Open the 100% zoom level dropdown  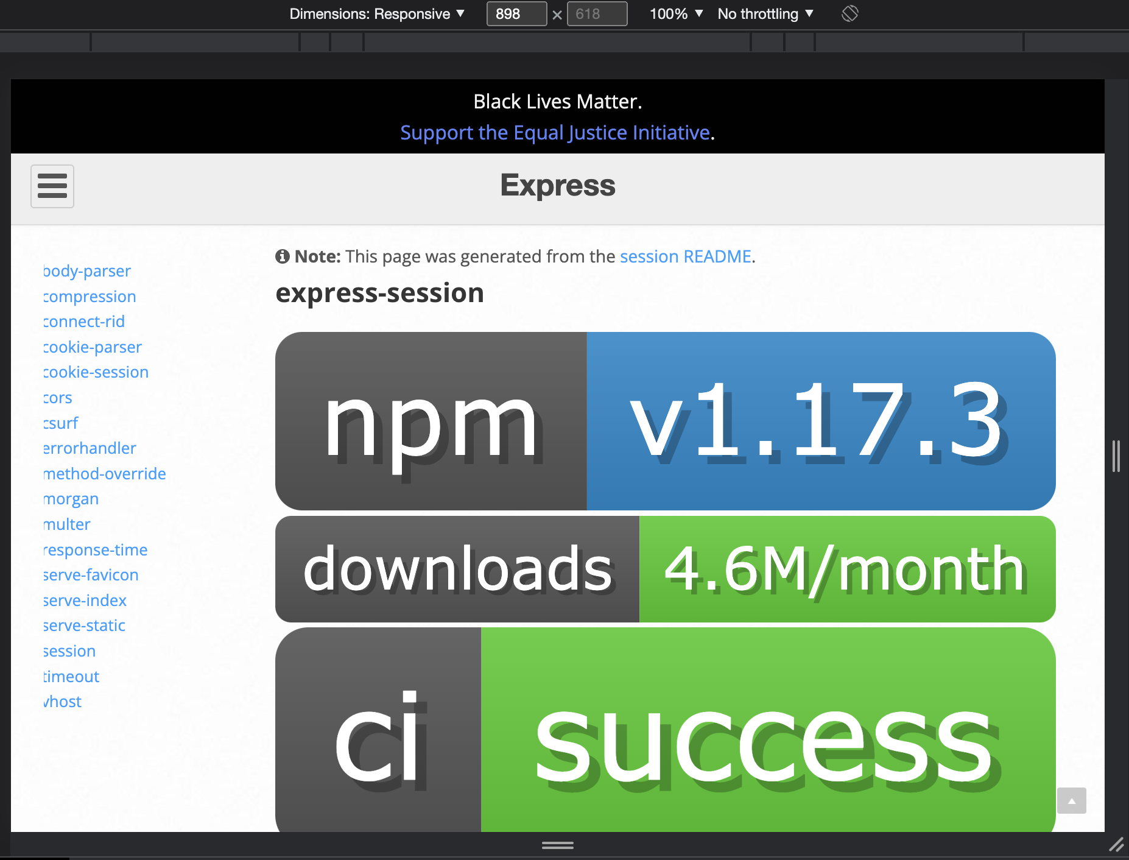675,13
